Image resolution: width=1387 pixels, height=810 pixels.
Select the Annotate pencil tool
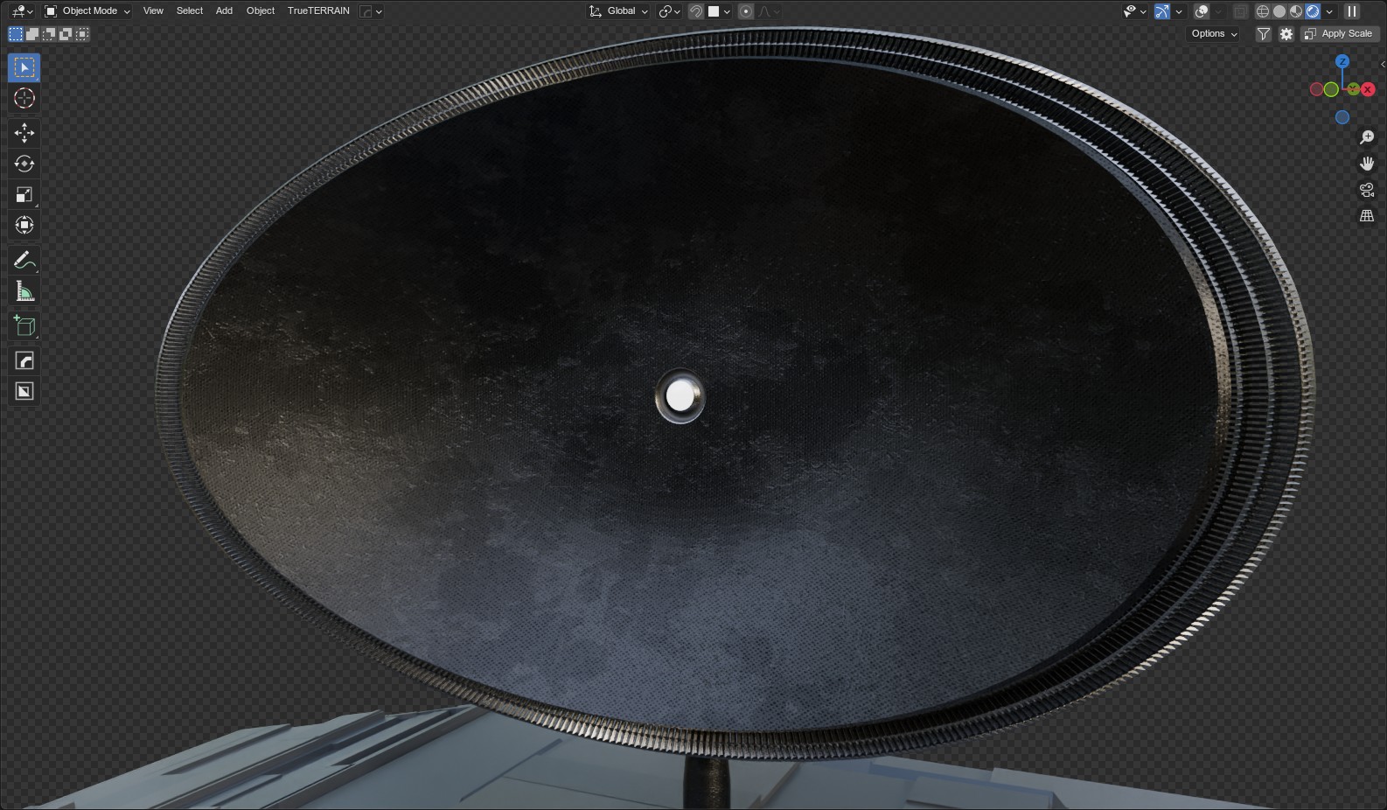(x=24, y=260)
